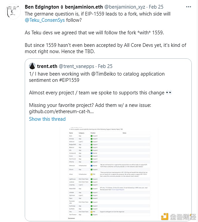The image size is (198, 222).
Task: Click the trent.eth display name
Action: tap(47, 66)
